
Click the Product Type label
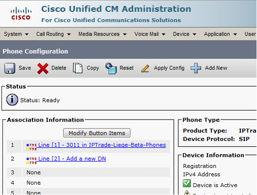pos(205,130)
